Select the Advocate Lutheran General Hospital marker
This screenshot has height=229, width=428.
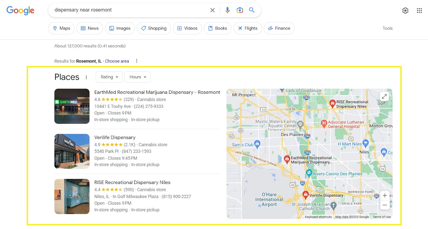pos(324,123)
